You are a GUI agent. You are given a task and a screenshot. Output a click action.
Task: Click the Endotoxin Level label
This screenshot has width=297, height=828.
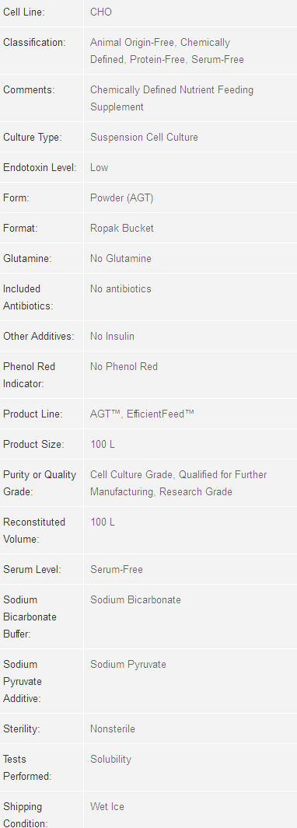[40, 167]
